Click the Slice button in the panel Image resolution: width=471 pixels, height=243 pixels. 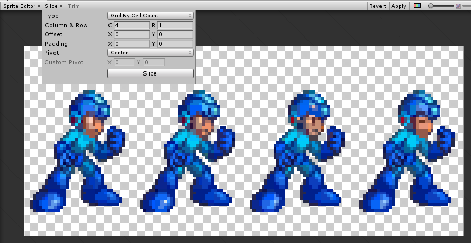[151, 73]
